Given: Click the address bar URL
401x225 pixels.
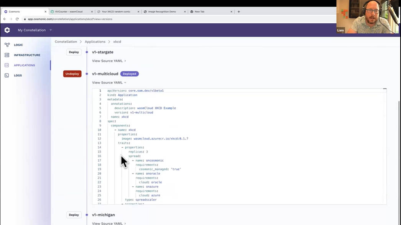Looking at the screenshot, I should [x=70, y=19].
